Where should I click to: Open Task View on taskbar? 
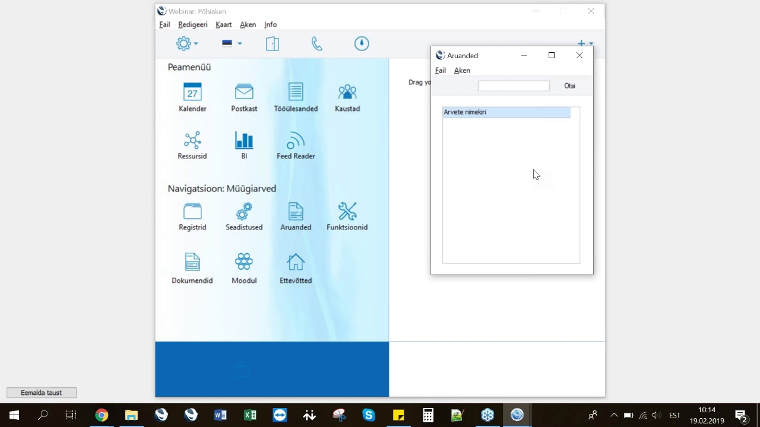(x=71, y=415)
